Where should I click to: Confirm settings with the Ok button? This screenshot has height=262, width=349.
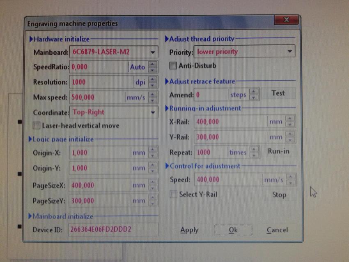point(233,230)
